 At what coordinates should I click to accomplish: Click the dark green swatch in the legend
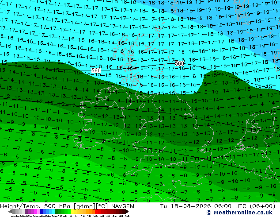57,211
